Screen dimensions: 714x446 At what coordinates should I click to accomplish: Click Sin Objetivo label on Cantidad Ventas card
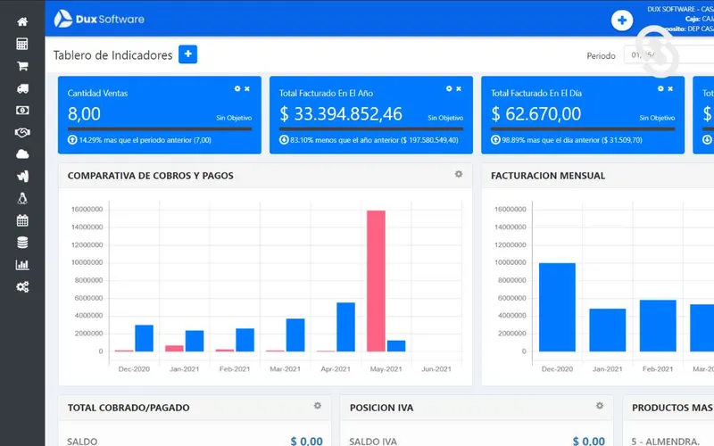point(234,118)
